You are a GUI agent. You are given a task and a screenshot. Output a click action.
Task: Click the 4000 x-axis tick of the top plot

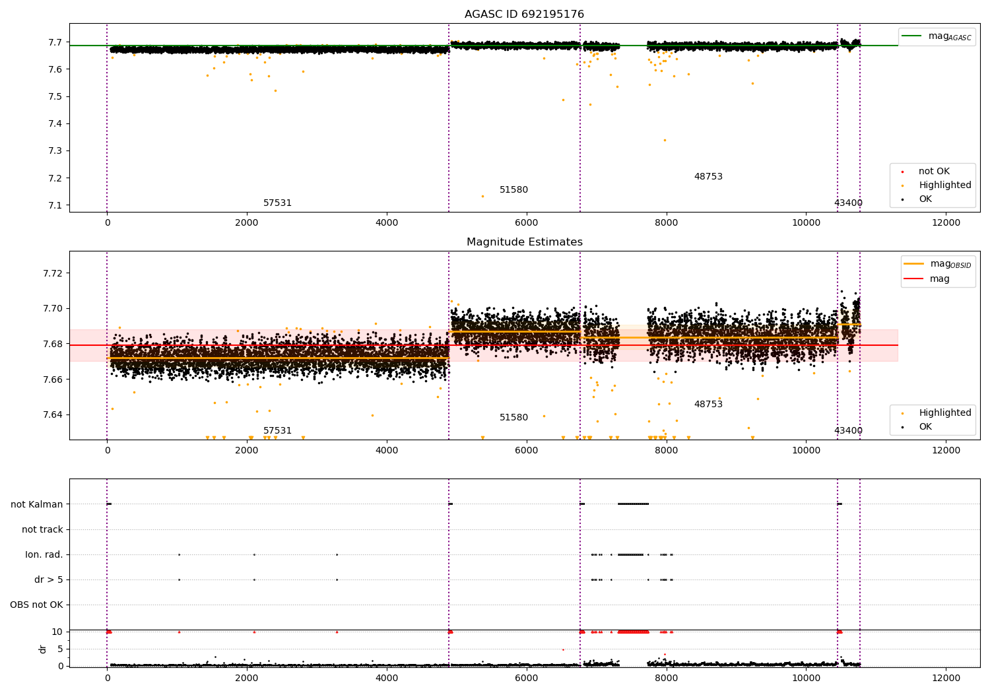387,222
